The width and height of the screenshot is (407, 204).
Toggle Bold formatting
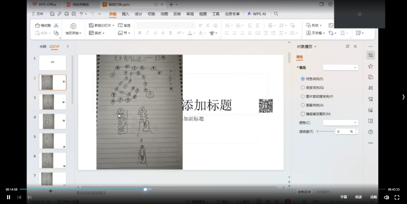(140, 33)
